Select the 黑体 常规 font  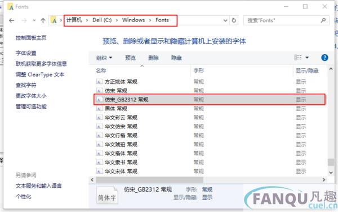point(115,108)
